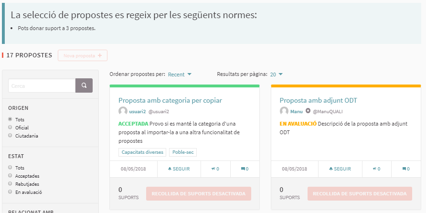Image resolution: width=426 pixels, height=213 pixels.
Task: Click Manu's avatar icon
Action: [x=284, y=111]
